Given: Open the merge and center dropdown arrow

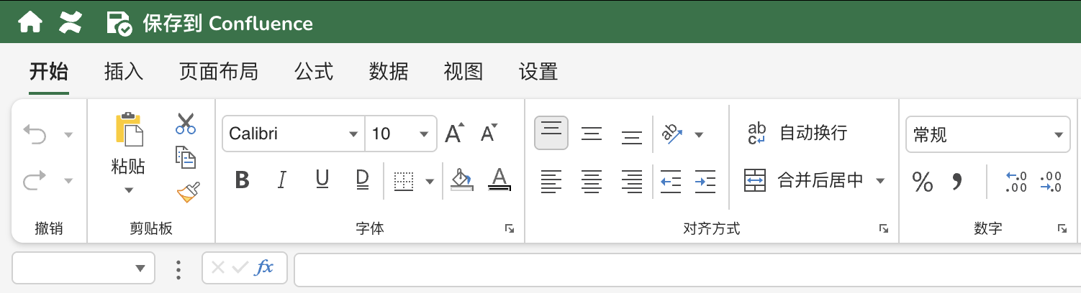Looking at the screenshot, I should pos(879,181).
